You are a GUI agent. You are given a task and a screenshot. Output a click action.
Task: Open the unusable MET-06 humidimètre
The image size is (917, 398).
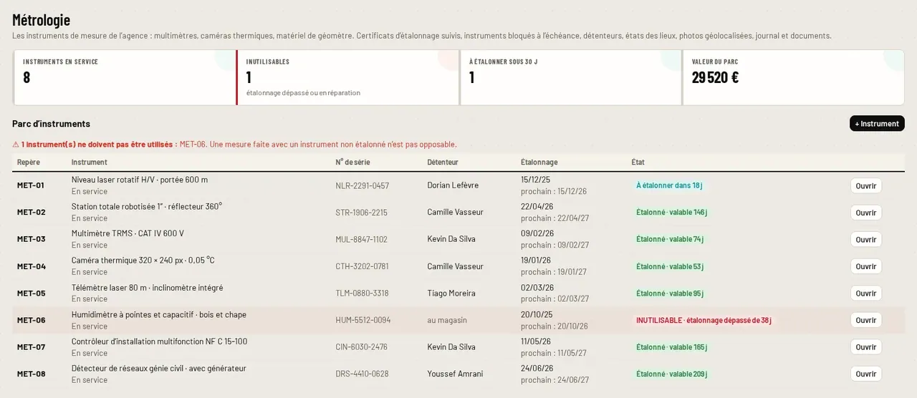point(866,320)
